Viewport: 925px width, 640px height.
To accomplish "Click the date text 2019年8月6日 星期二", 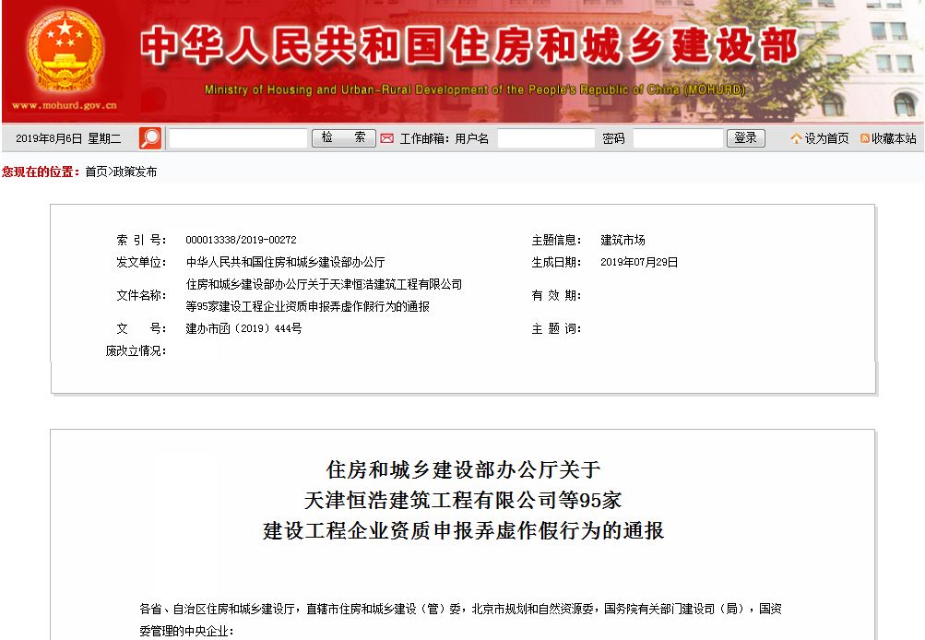I will coord(68,138).
